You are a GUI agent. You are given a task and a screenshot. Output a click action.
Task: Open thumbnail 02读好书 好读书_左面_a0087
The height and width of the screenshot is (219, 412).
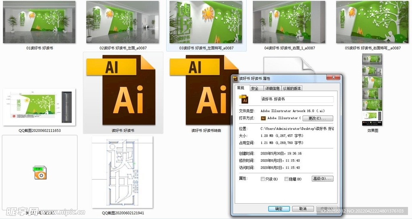pyautogui.click(x=122, y=22)
